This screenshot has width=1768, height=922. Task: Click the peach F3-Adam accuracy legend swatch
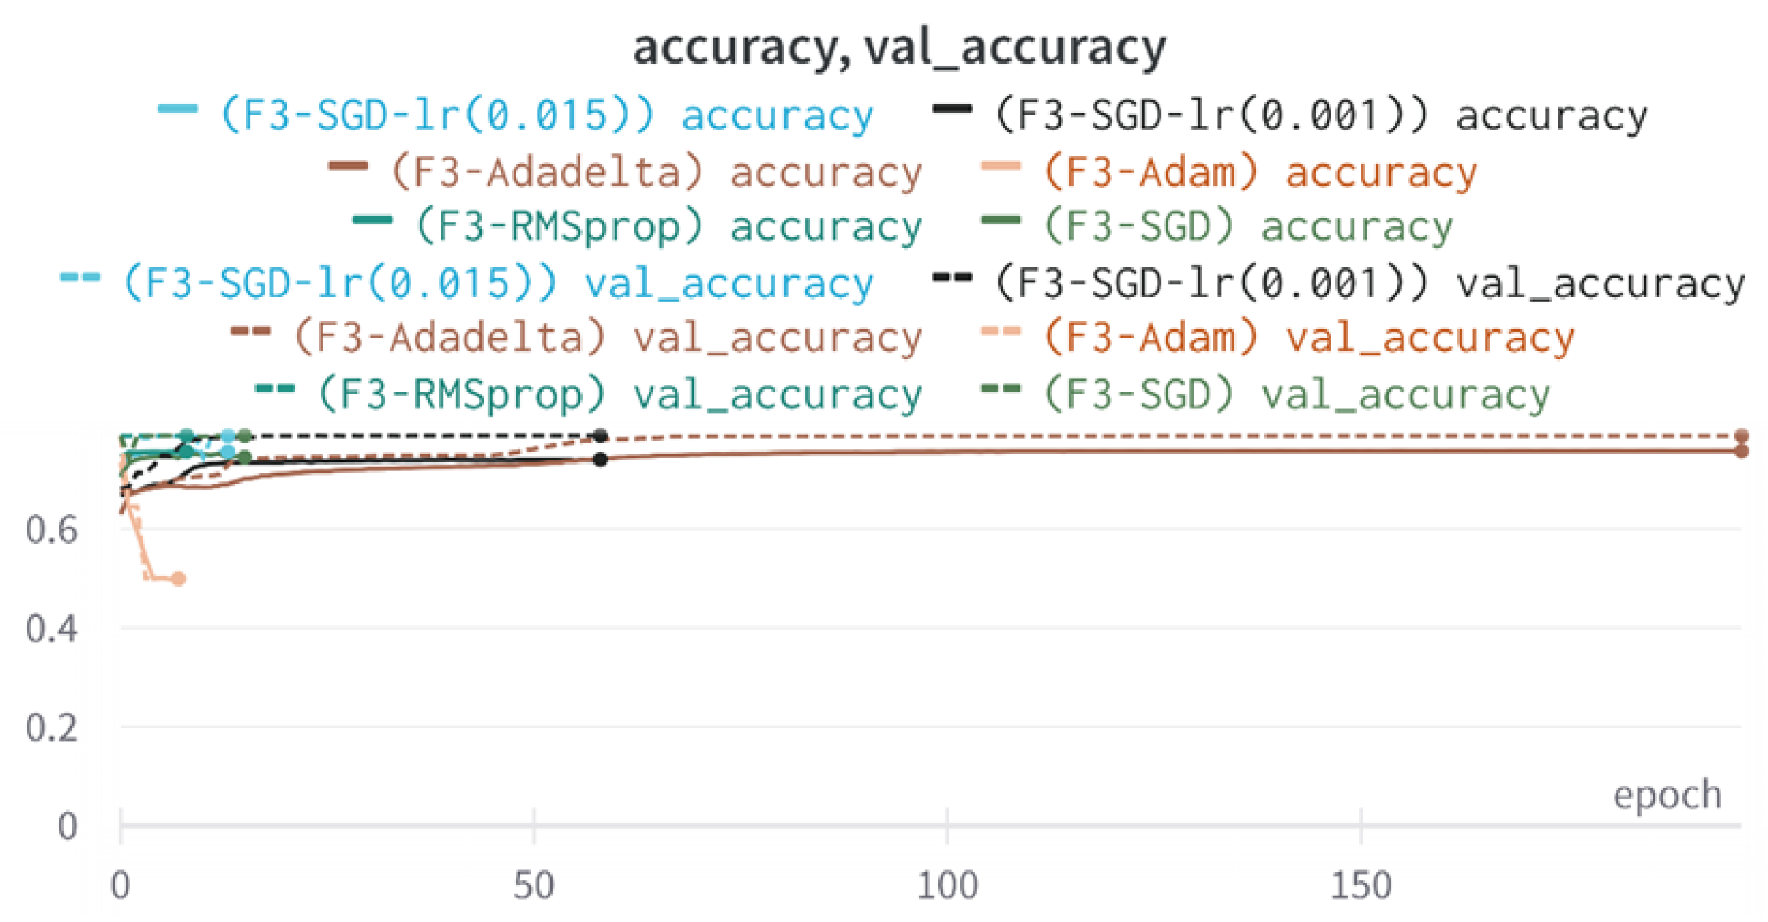(1000, 167)
